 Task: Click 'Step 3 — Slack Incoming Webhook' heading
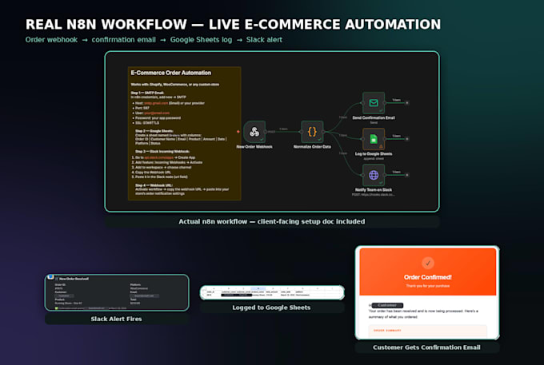pyautogui.click(x=162, y=151)
